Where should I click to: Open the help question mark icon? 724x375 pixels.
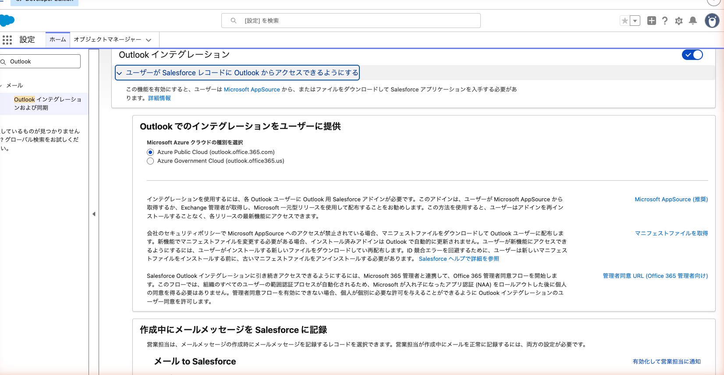pyautogui.click(x=665, y=21)
